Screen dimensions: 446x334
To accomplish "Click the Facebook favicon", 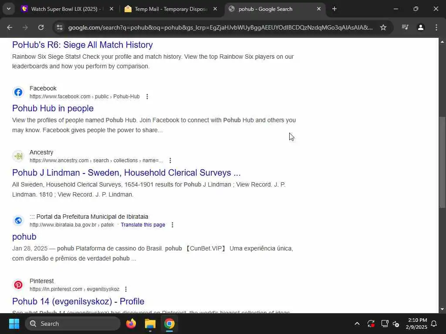I will pyautogui.click(x=18, y=92).
